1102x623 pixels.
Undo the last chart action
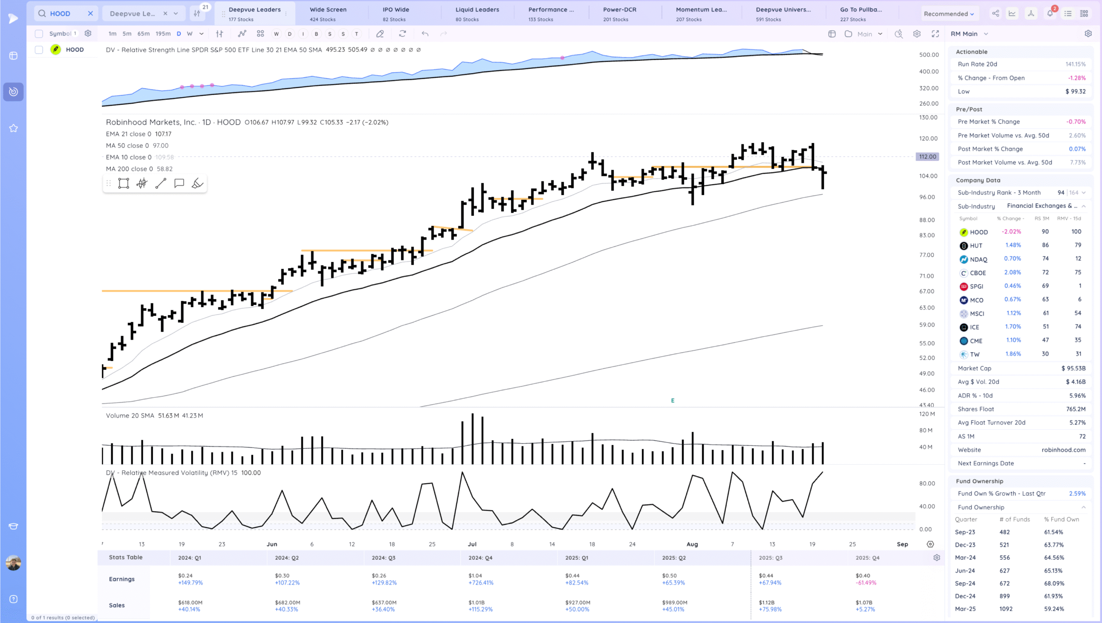[x=425, y=34]
